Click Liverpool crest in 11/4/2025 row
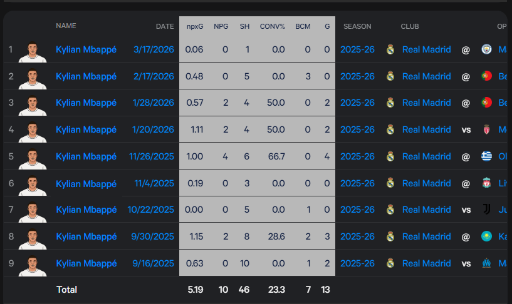This screenshot has height=304, width=512. tap(486, 183)
